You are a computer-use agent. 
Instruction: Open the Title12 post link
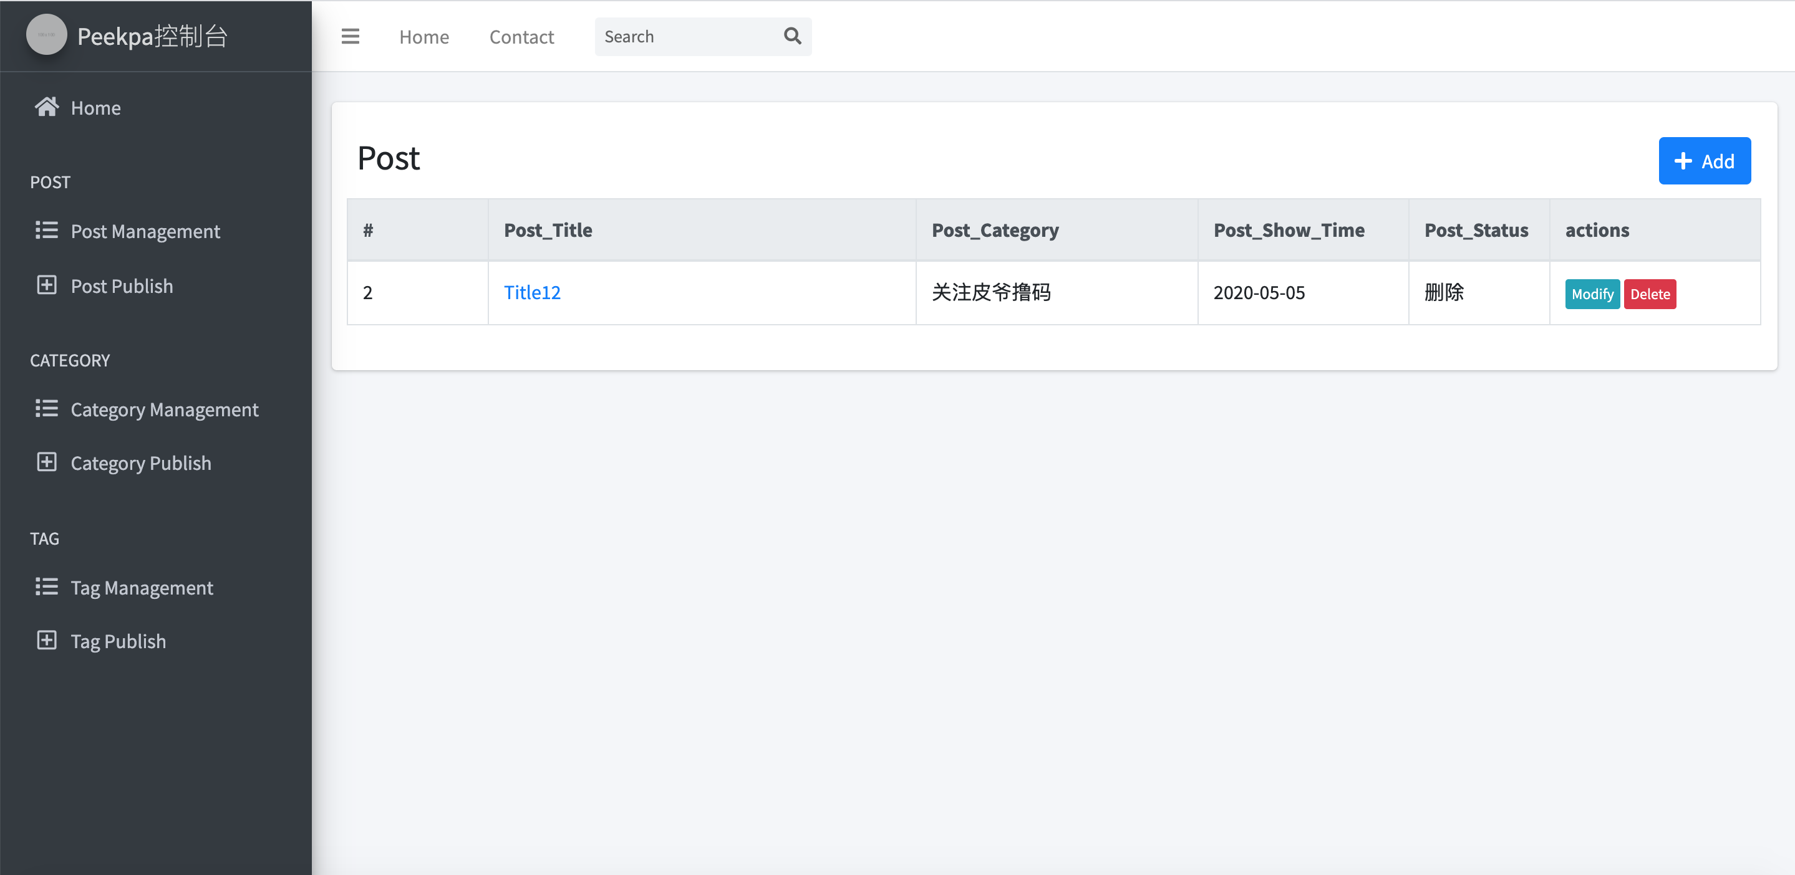pyautogui.click(x=531, y=292)
